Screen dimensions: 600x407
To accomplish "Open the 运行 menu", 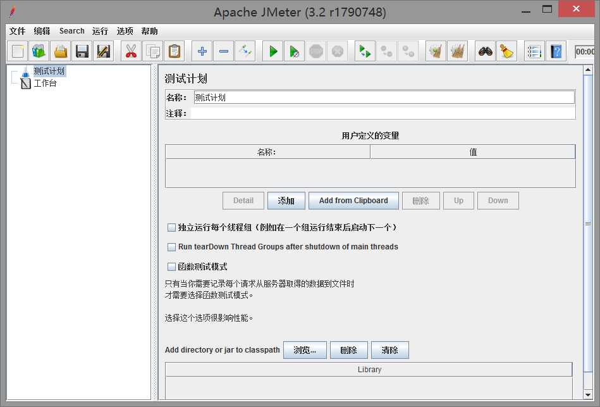I will pyautogui.click(x=100, y=31).
